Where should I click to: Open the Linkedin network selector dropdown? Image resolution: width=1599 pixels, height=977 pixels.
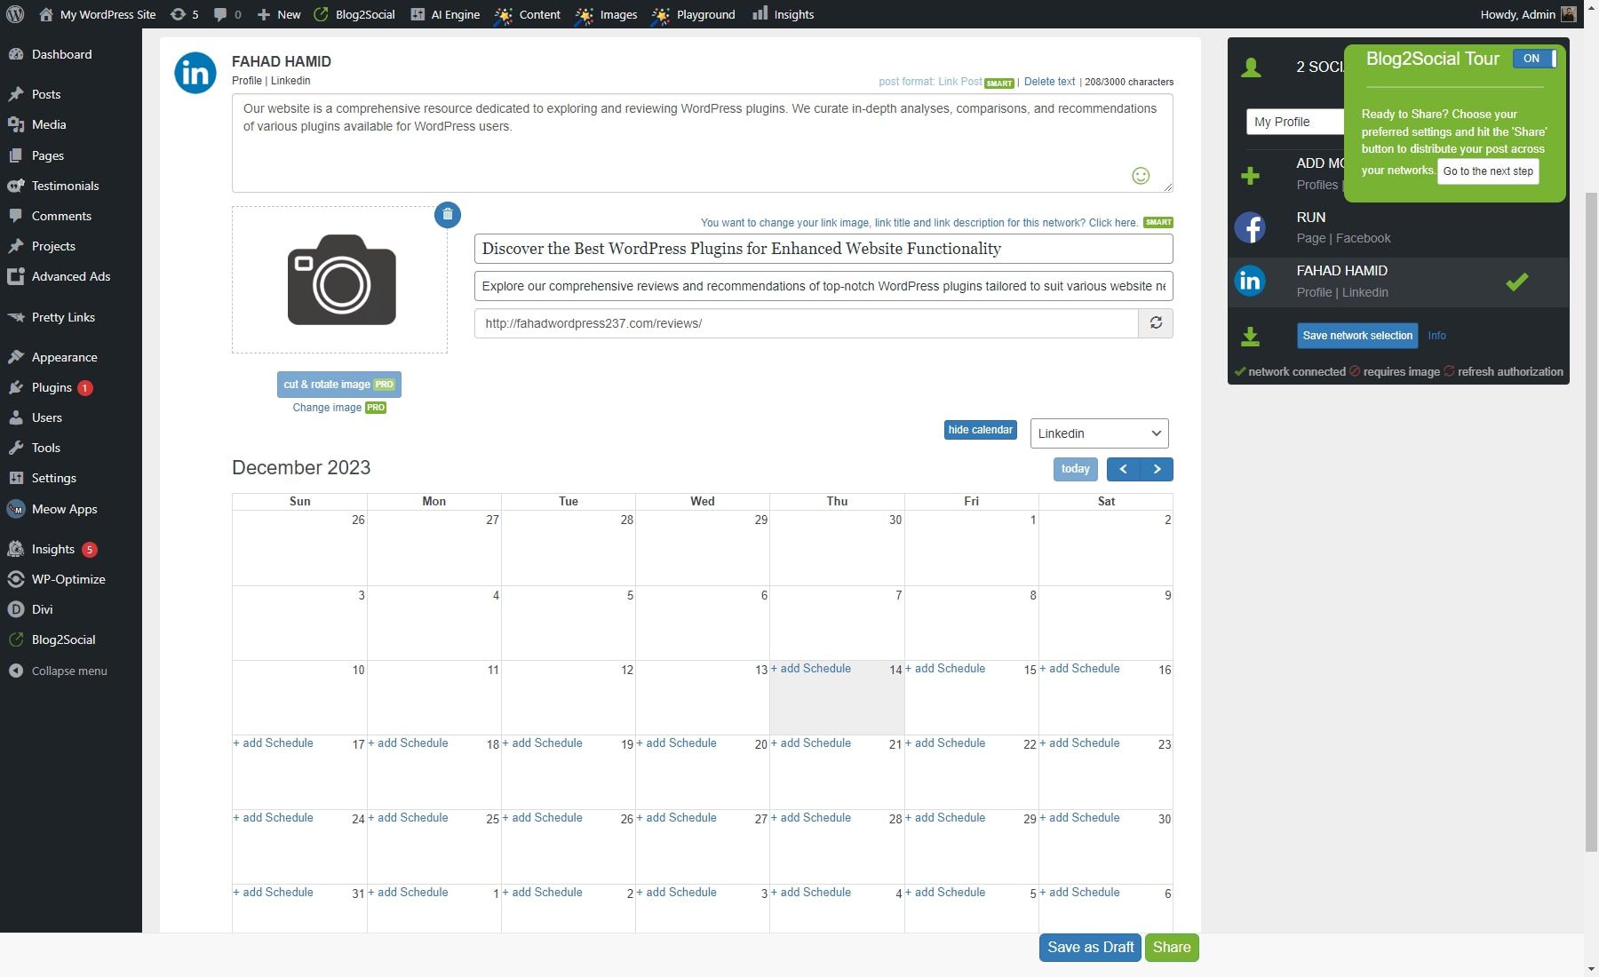coord(1099,433)
